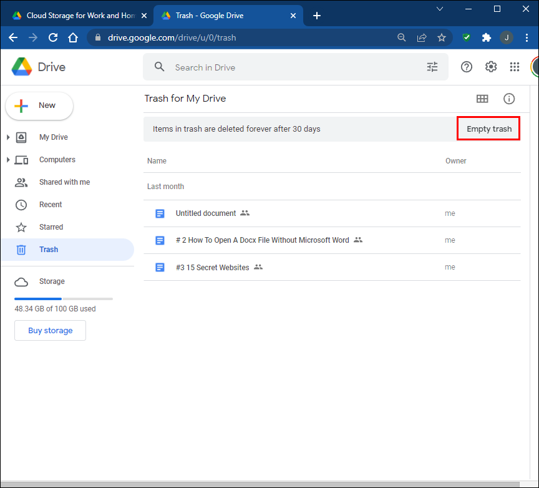Click the Empty trash button

click(x=489, y=129)
